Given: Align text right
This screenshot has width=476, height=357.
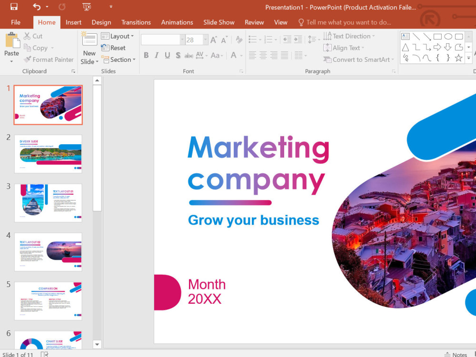Looking at the screenshot, I should (x=274, y=55).
